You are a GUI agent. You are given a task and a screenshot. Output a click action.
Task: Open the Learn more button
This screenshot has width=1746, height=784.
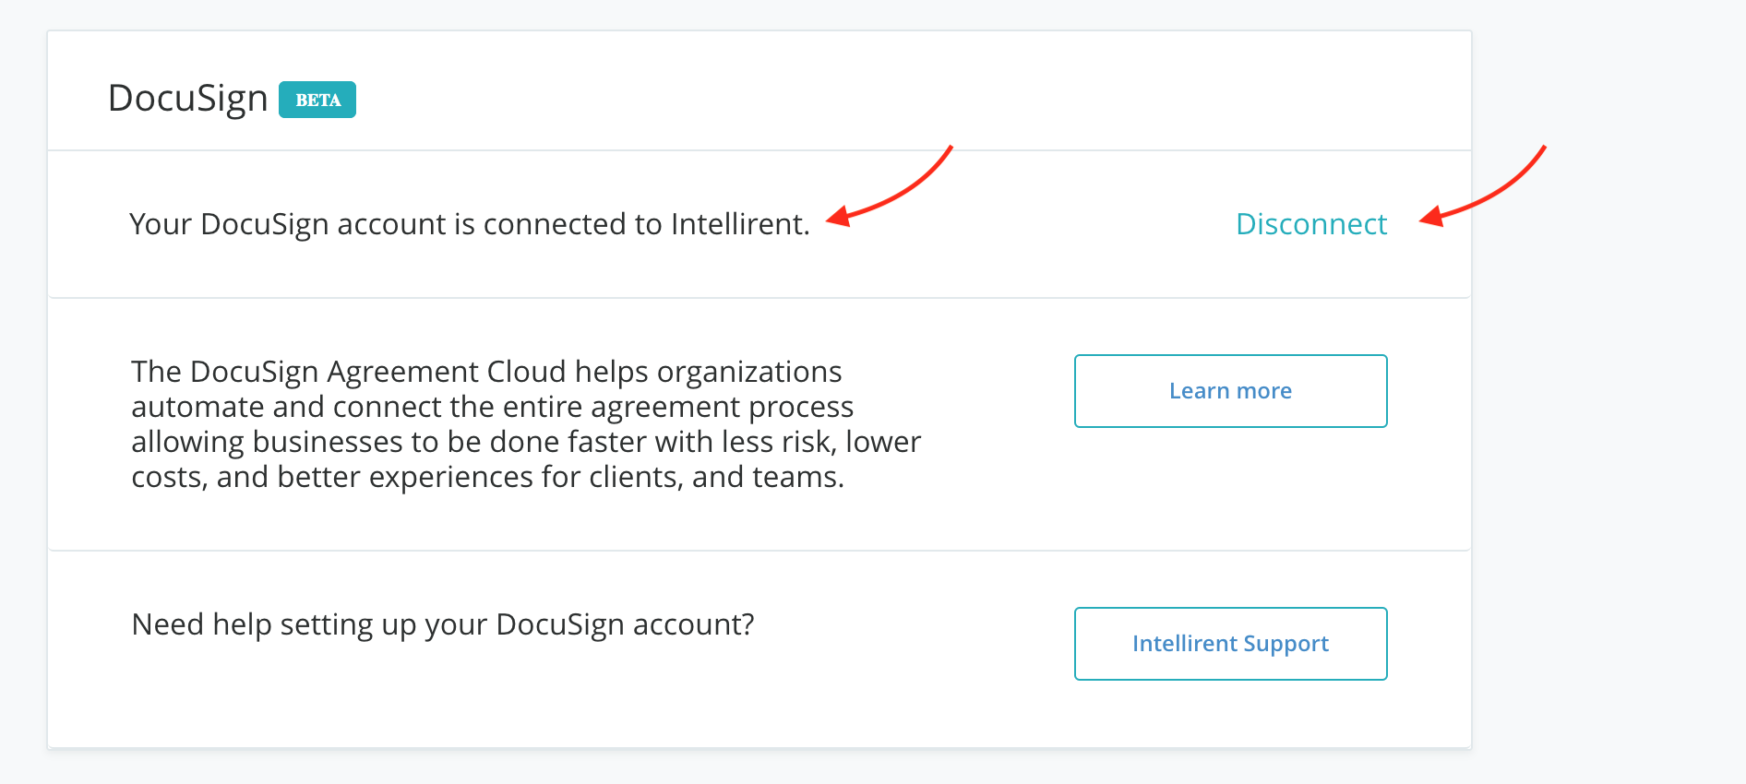point(1230,391)
